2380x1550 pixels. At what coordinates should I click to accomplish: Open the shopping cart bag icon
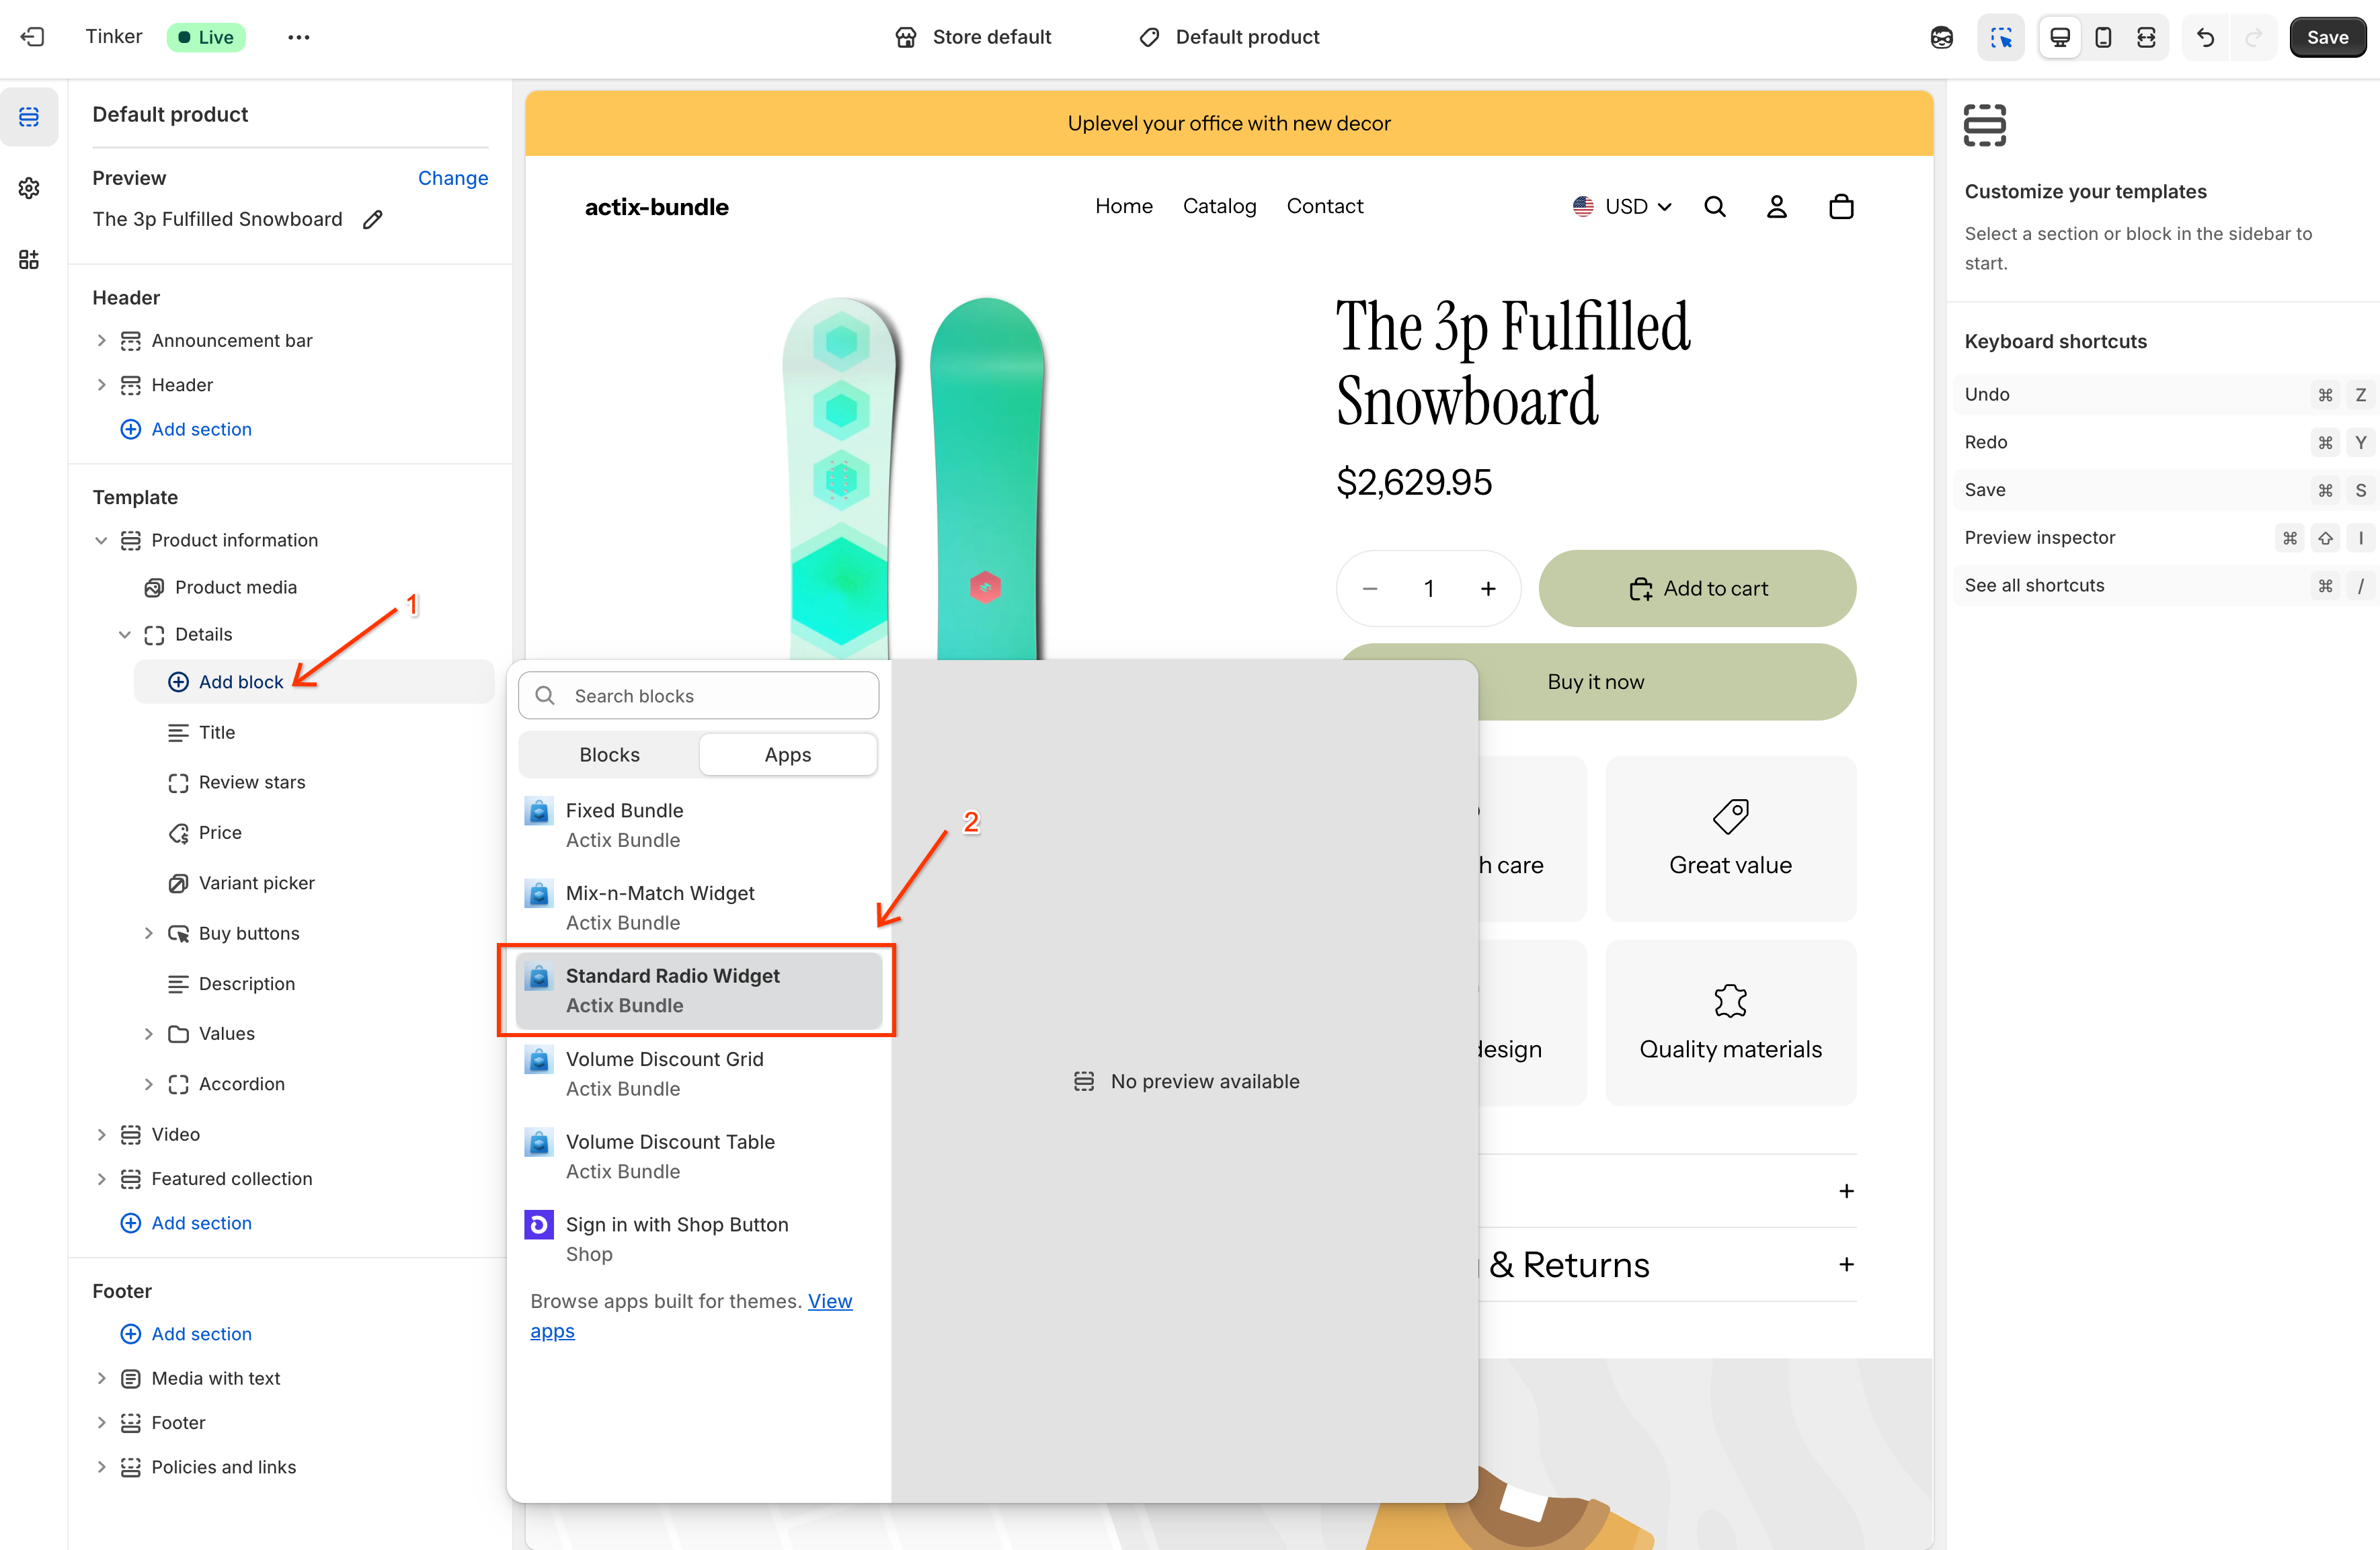1841,207
